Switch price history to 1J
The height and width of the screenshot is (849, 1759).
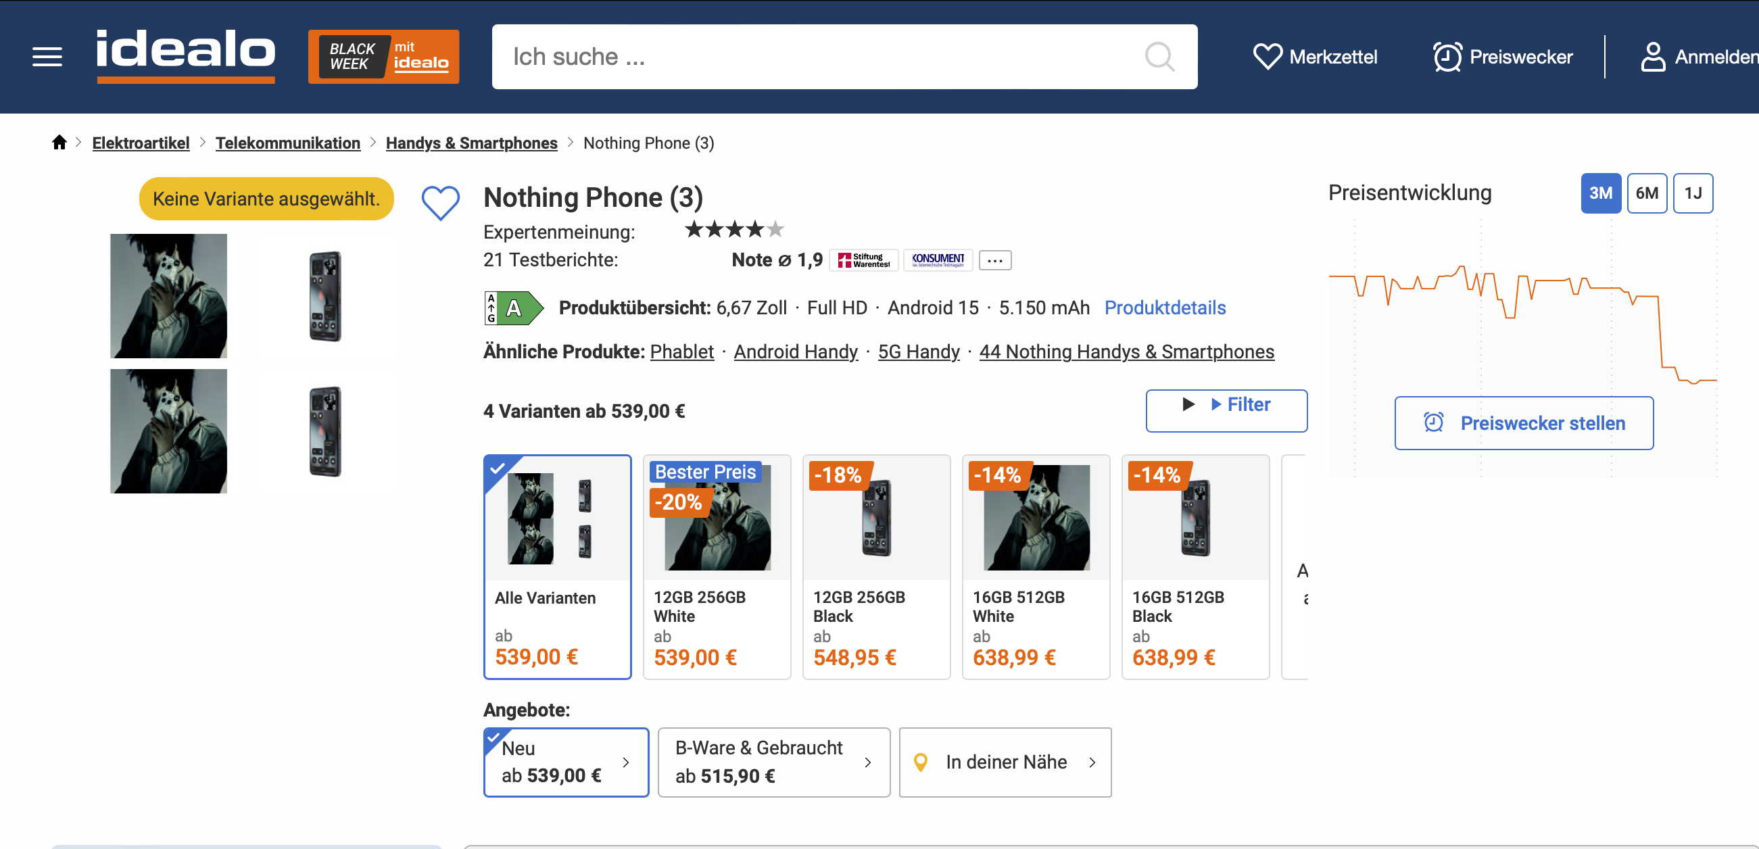coord(1693,193)
